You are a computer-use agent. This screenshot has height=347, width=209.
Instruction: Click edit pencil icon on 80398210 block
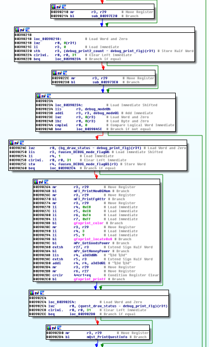point(59,7)
